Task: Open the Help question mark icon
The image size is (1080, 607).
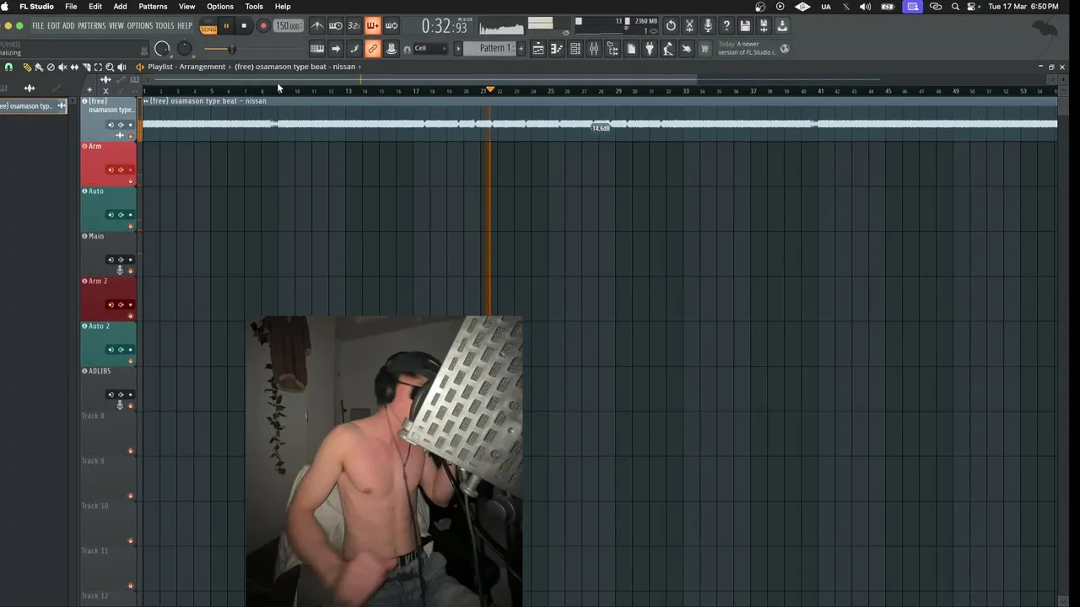Action: click(726, 25)
